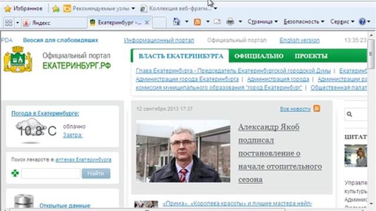
Task: Click the vertical scrollbar down arrow
Action: 371,204
